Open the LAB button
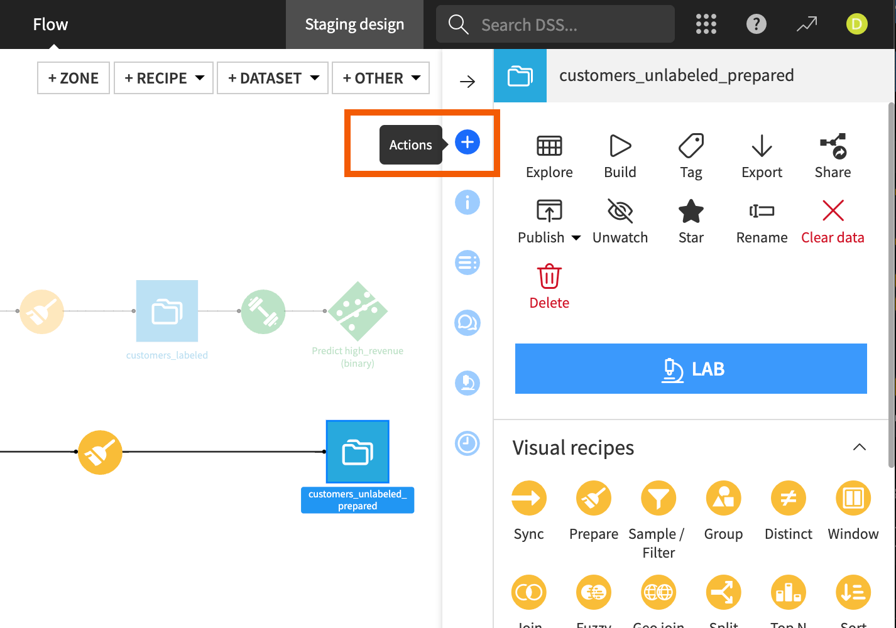Screen dimensions: 896x628 (x=691, y=369)
